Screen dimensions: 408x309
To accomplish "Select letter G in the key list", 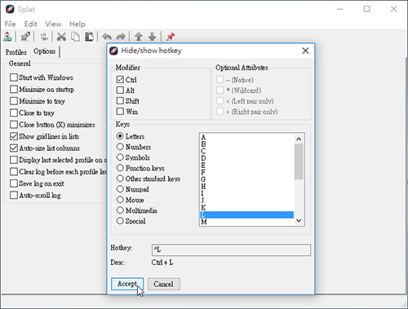I will click(x=247, y=179).
